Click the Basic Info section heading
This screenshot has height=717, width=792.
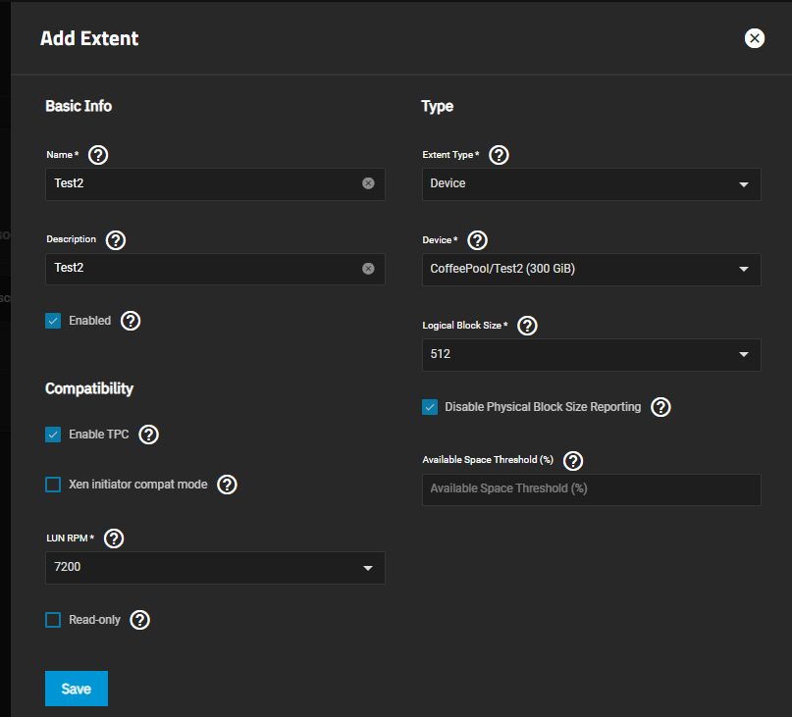pos(79,106)
